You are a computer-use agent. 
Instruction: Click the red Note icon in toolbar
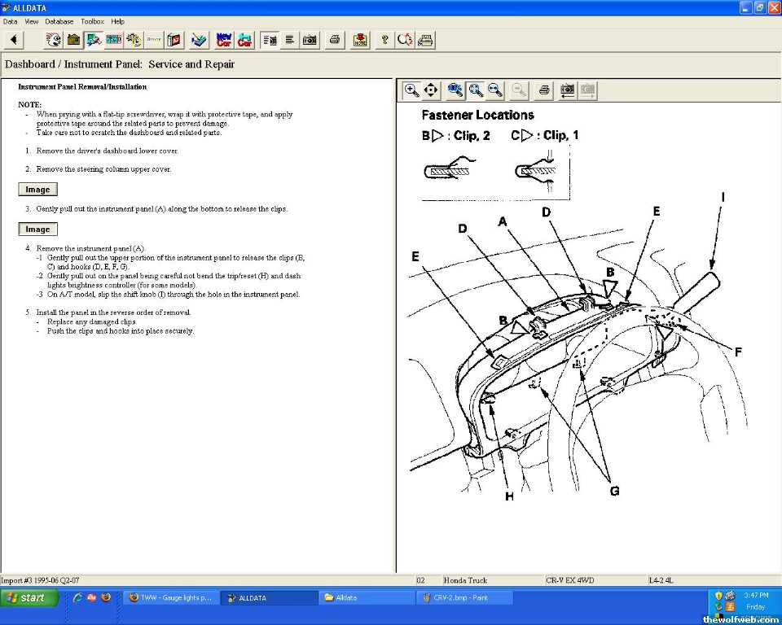pos(360,39)
